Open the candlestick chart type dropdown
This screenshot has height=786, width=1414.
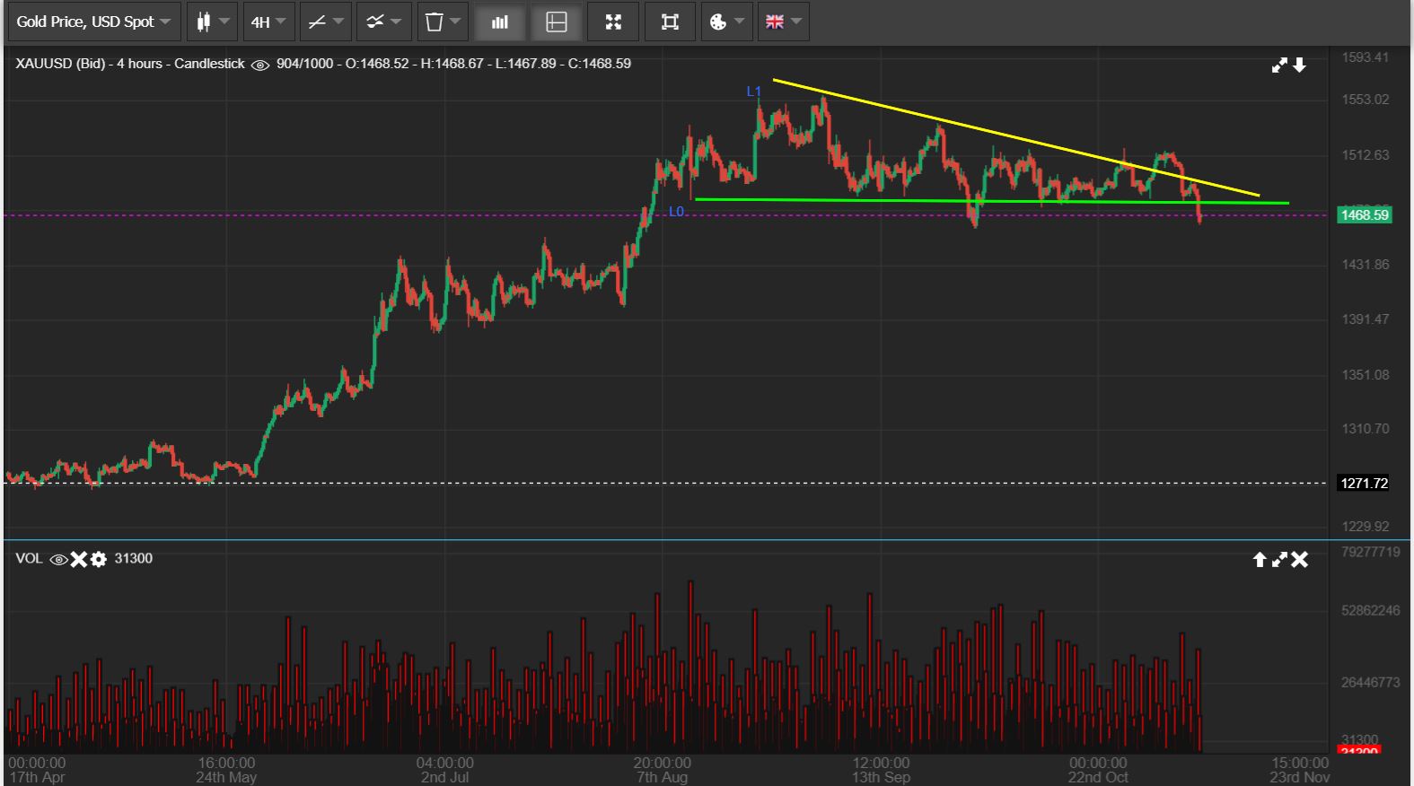click(212, 22)
